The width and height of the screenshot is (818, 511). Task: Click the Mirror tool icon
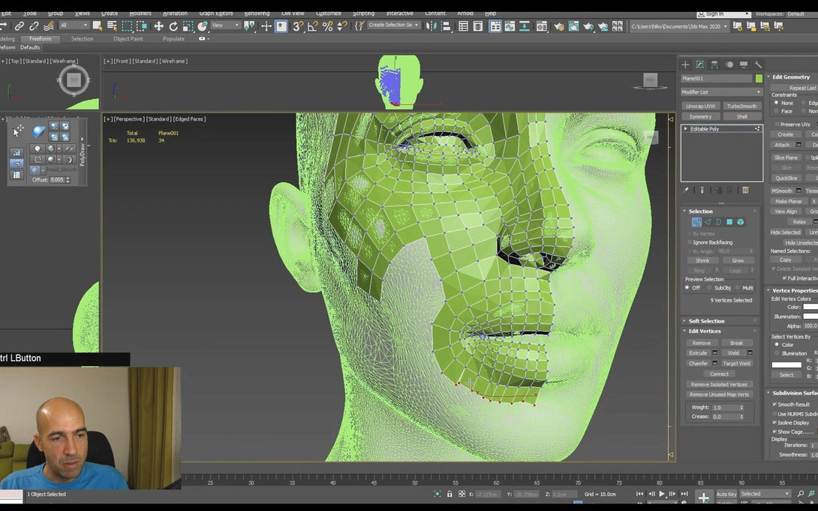(431, 26)
